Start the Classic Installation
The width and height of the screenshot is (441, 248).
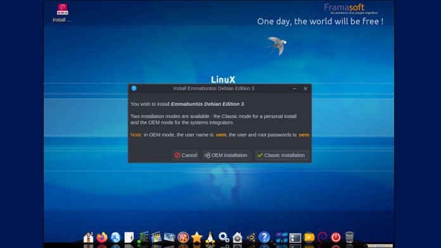pos(281,155)
